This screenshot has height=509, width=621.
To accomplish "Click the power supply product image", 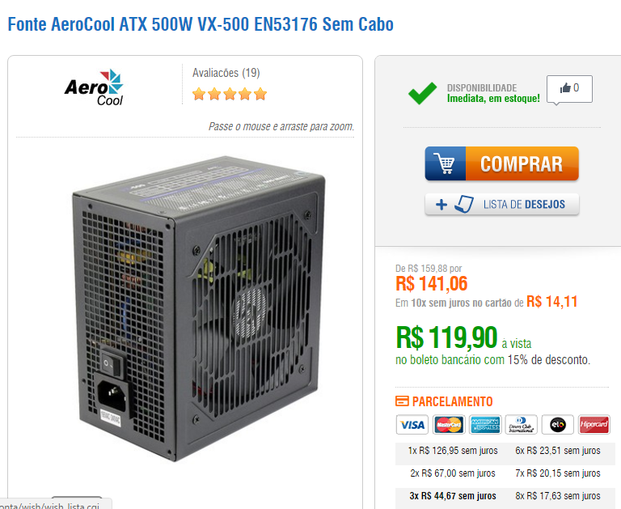I will click(199, 309).
